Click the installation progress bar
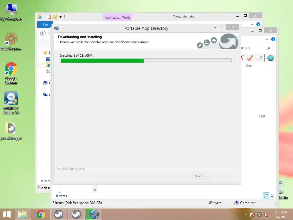This screenshot has height=220, width=293. click(x=146, y=61)
